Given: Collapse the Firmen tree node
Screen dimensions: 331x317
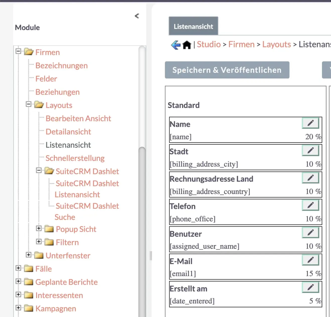Looking at the screenshot, I should (18, 52).
